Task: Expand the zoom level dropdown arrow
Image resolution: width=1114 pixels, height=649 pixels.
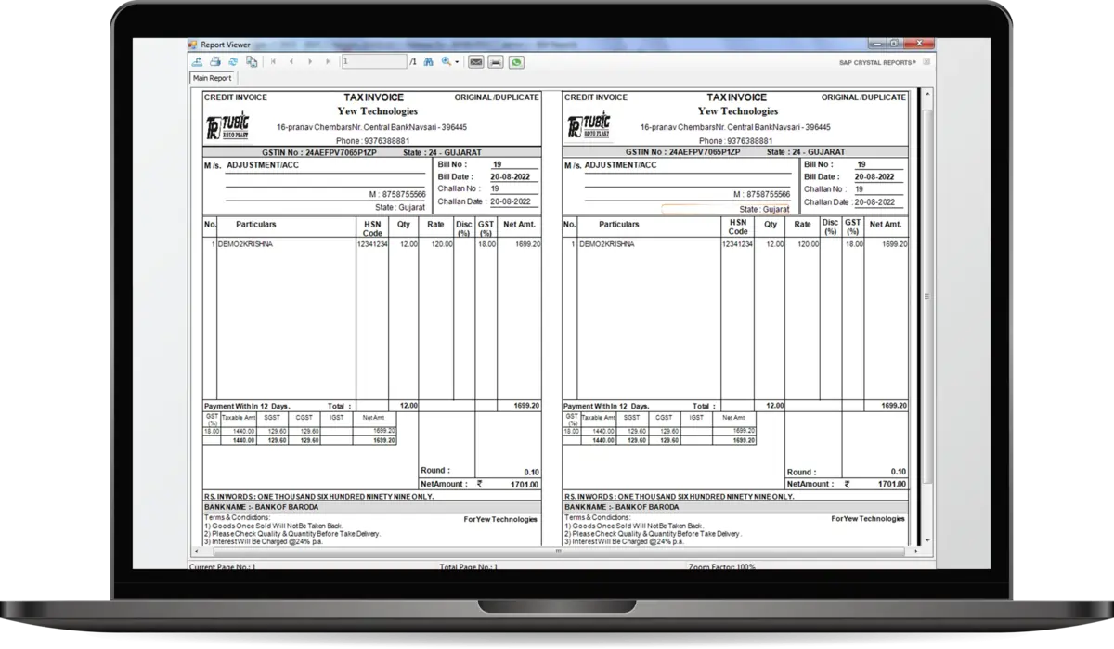Action: coord(457,62)
